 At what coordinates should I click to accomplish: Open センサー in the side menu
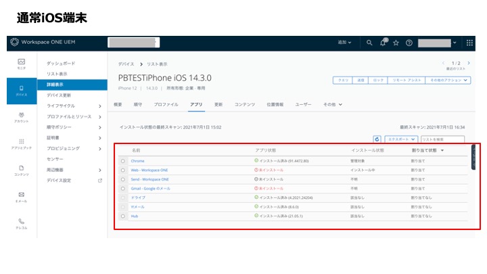point(55,159)
